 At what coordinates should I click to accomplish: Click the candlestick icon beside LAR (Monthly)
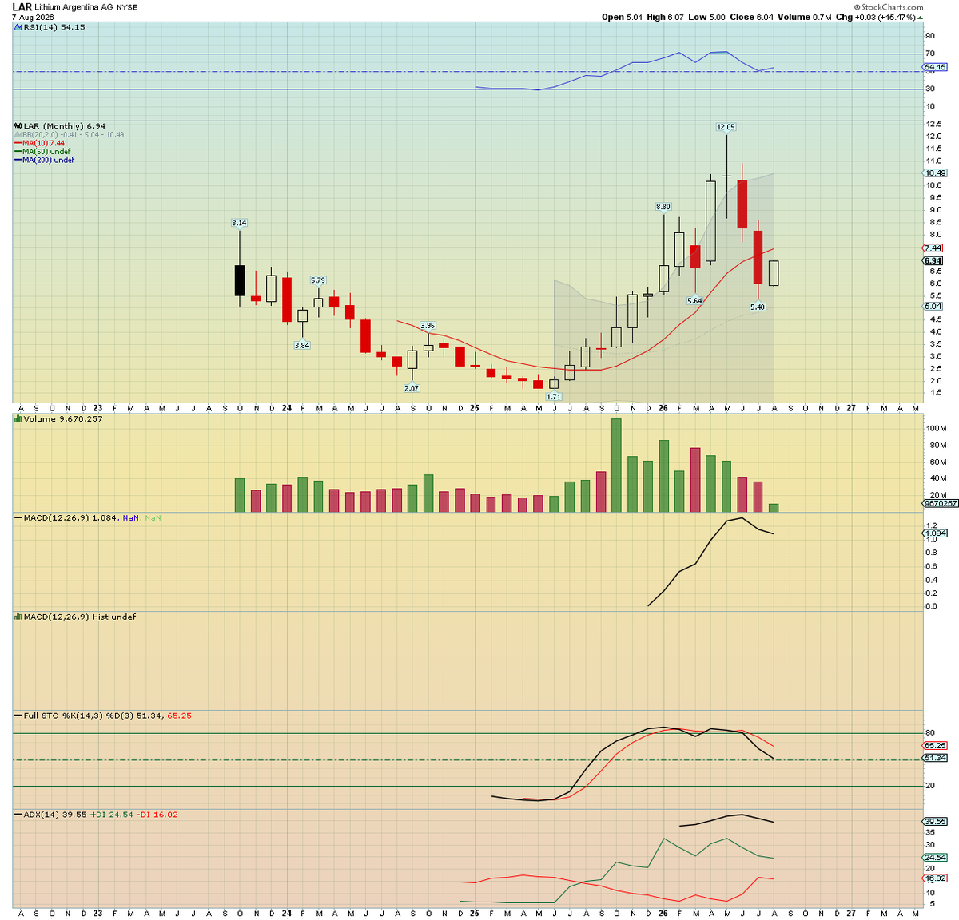tap(18, 126)
